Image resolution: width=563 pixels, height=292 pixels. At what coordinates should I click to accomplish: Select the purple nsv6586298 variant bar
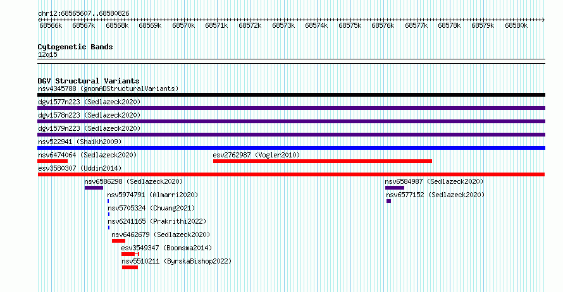pos(94,188)
